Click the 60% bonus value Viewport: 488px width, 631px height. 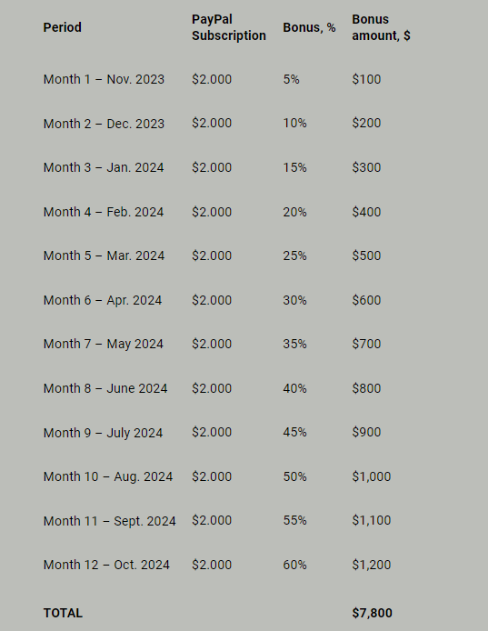pyautogui.click(x=294, y=565)
